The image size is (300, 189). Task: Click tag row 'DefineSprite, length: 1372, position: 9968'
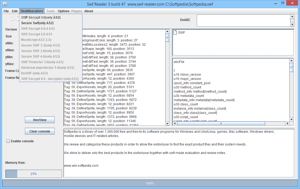tap(101, 117)
